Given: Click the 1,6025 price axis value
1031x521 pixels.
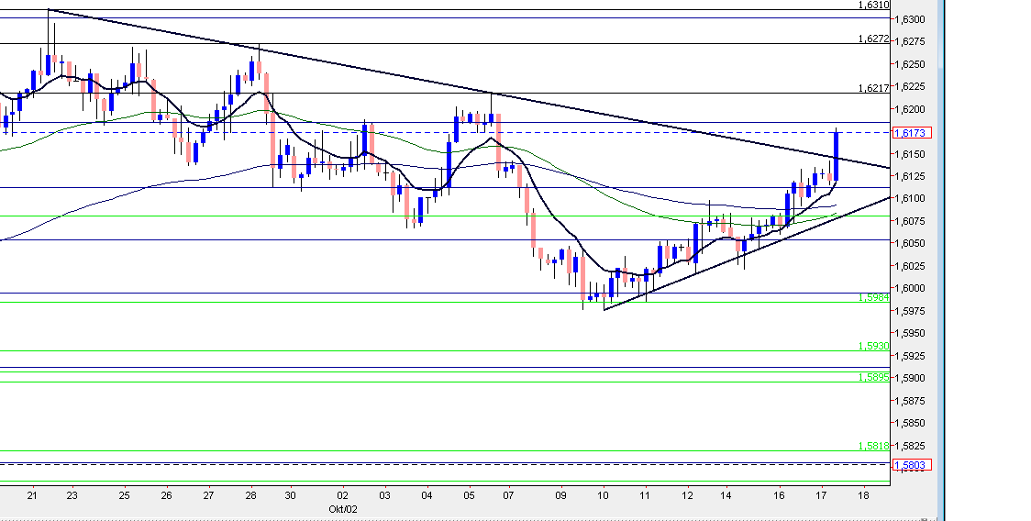Looking at the screenshot, I should [x=910, y=266].
